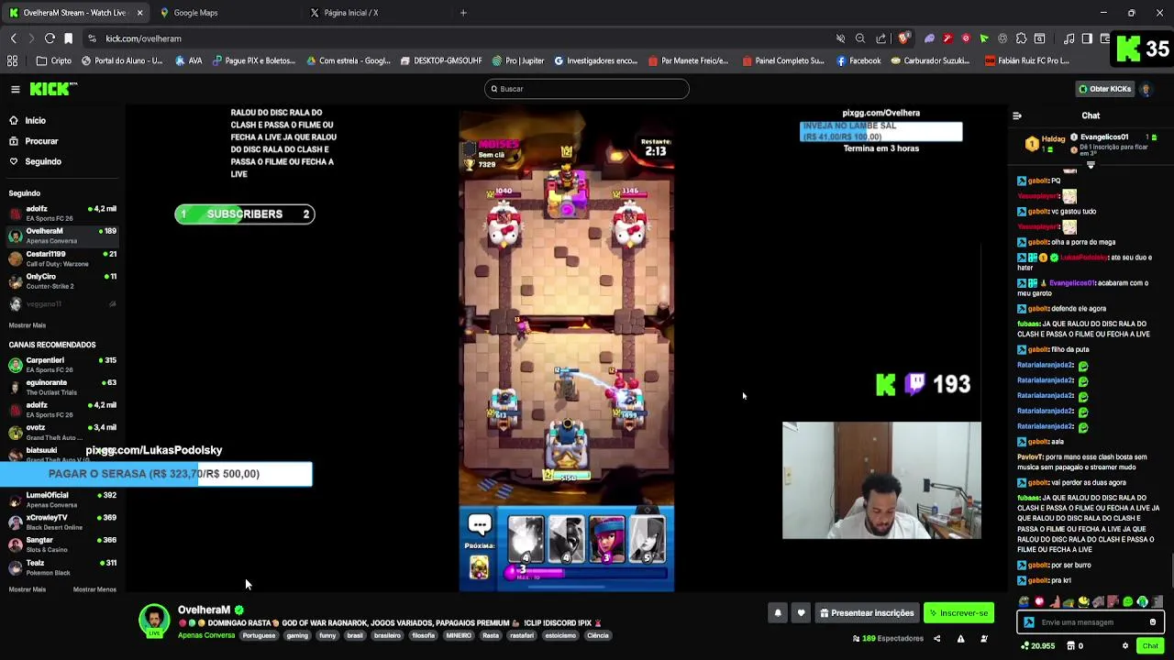The height and width of the screenshot is (660, 1174).
Task: Open the KICKs balance 20.955
Action: [1036, 646]
